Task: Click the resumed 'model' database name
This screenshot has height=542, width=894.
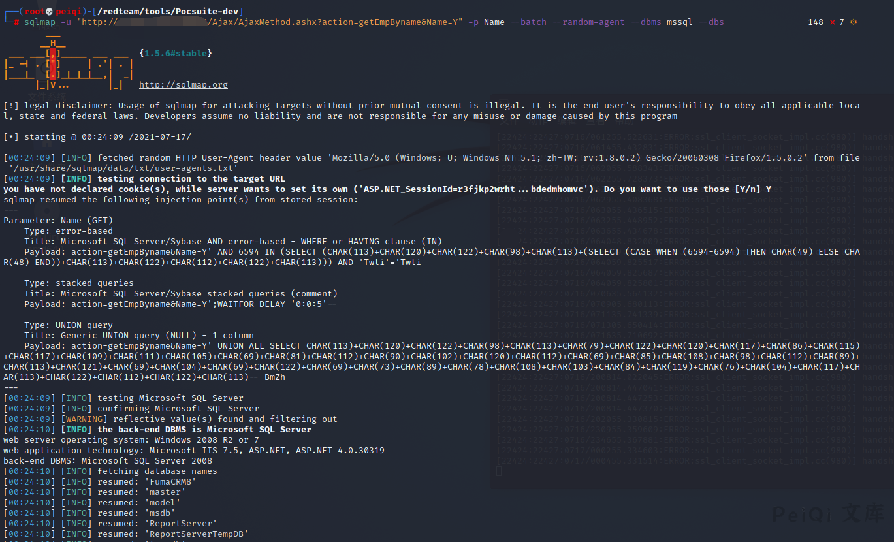Action: point(163,503)
